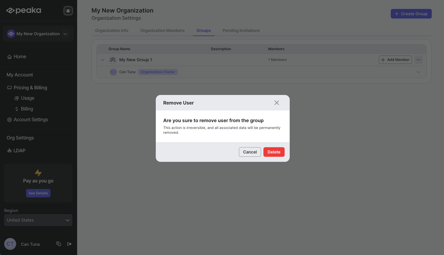Collapse My New Group 1 member list
The height and width of the screenshot is (255, 444).
[x=103, y=60]
